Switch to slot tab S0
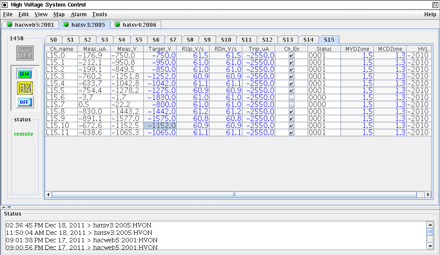This screenshot has height=255, width=440. pyautogui.click(x=53, y=40)
